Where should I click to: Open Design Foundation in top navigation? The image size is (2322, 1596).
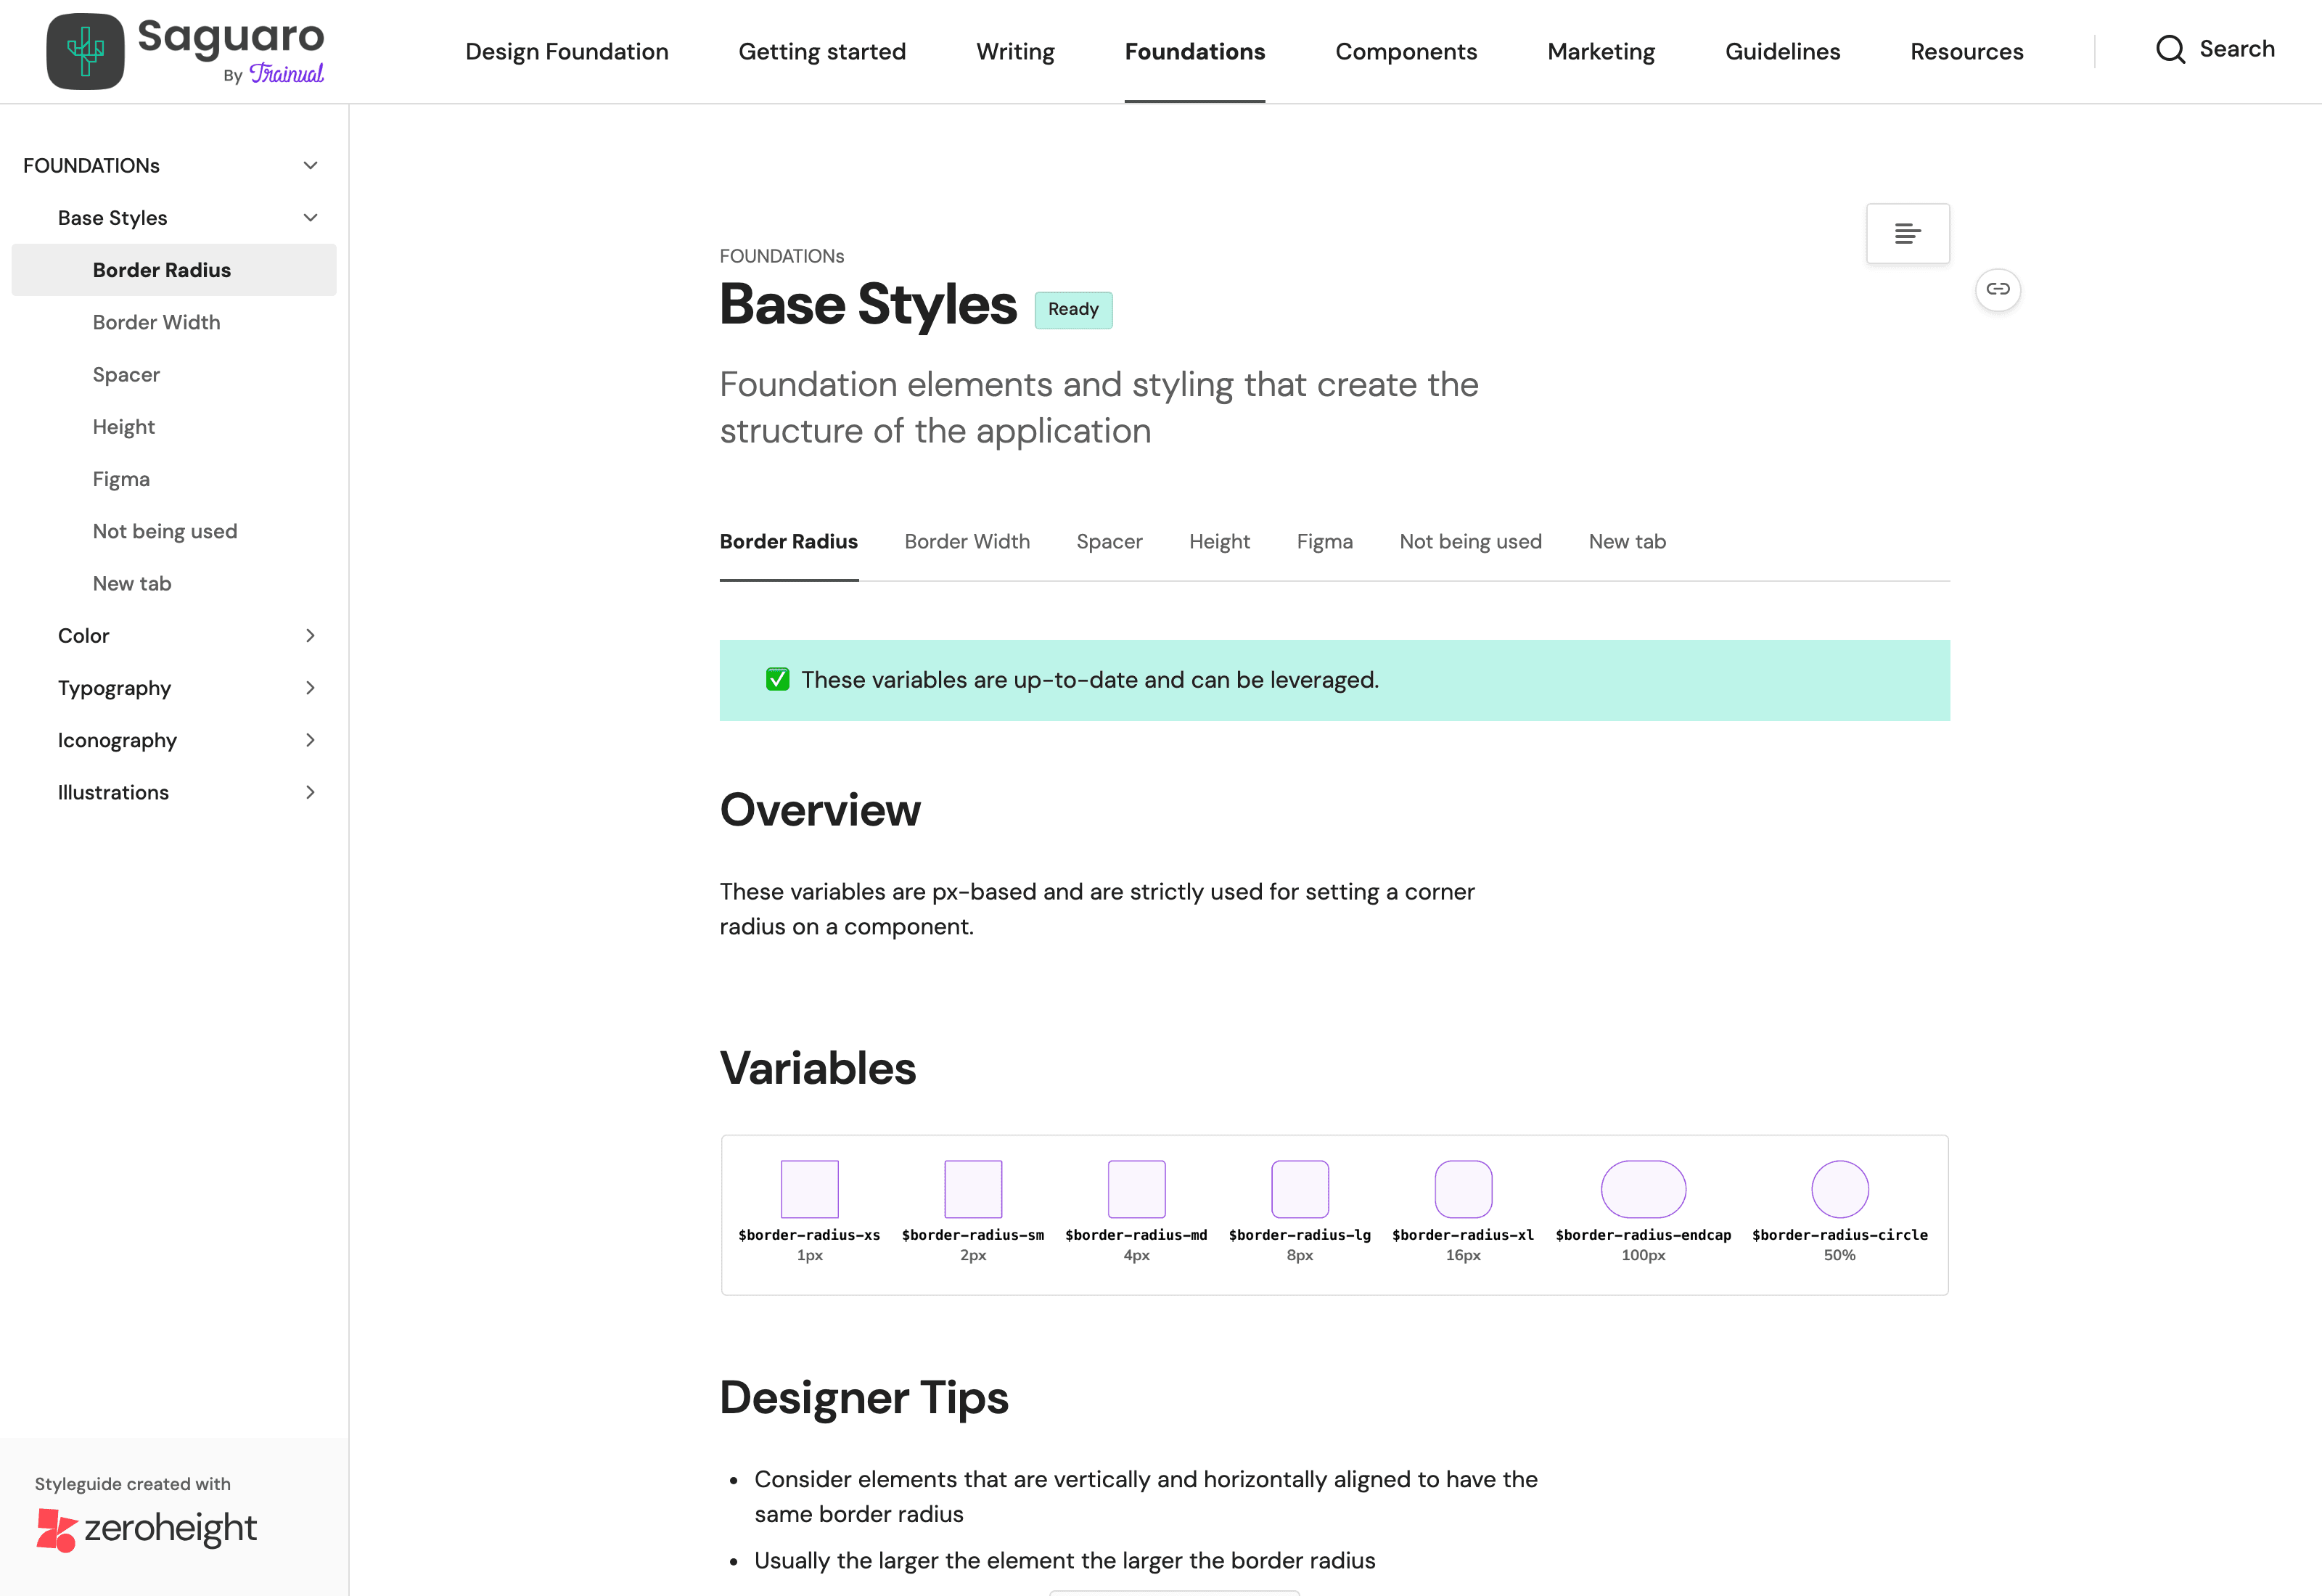[566, 51]
